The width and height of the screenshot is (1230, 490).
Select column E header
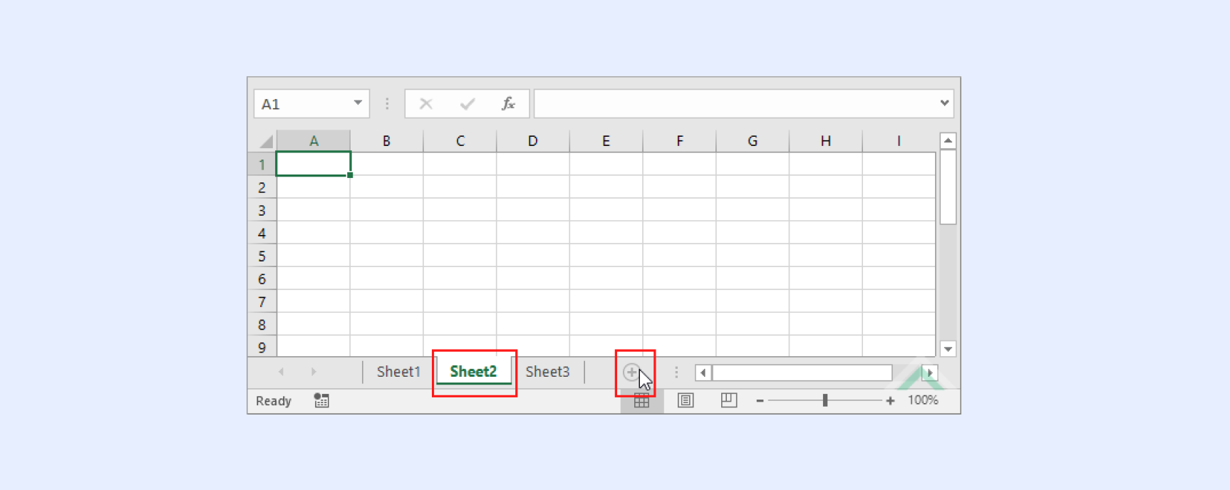click(606, 141)
